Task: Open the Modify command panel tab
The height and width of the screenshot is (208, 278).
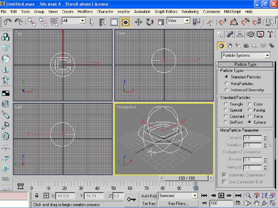Action: 230,34
